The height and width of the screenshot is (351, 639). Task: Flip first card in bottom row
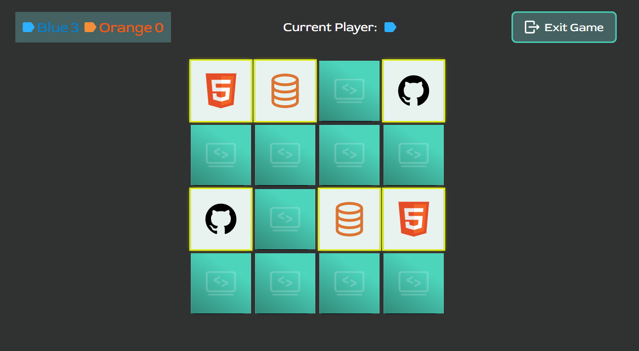pos(221,283)
